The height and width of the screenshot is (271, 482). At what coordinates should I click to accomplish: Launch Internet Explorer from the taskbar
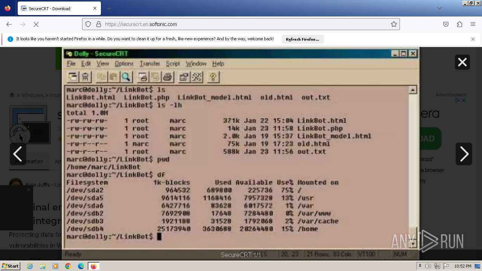pos(30,266)
